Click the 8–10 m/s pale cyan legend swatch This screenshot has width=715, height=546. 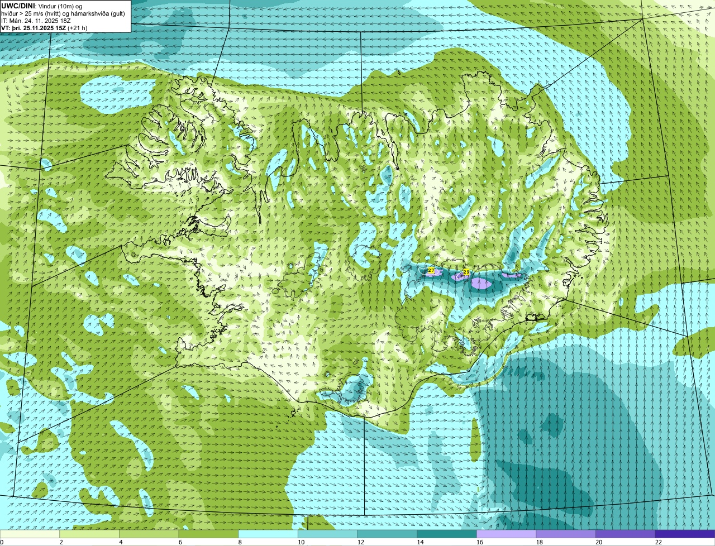tap(268, 534)
